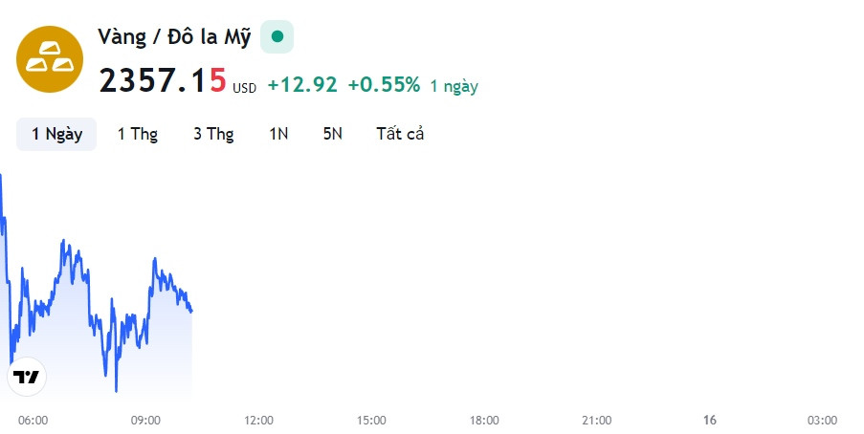The image size is (864, 434).
Task: Select the 1N yearly range tab
Action: pos(278,134)
